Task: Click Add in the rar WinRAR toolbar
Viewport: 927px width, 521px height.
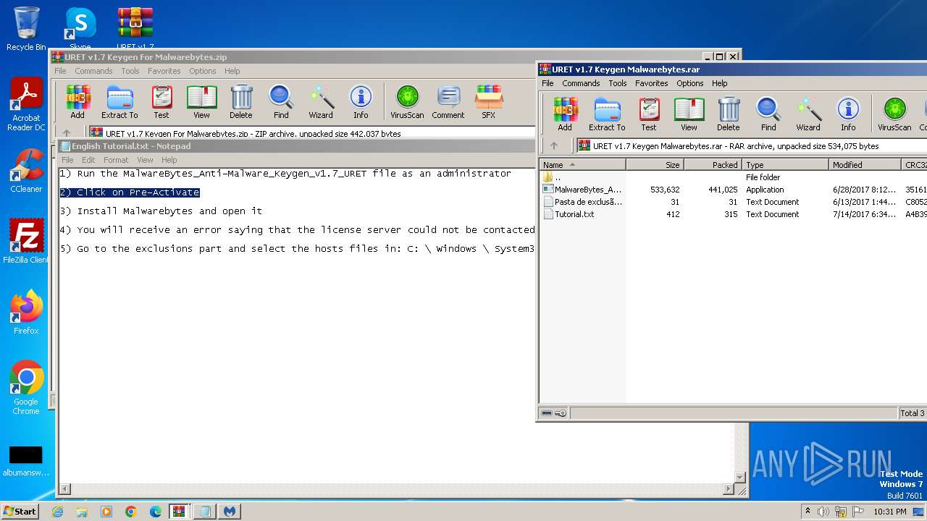Action: click(565, 114)
